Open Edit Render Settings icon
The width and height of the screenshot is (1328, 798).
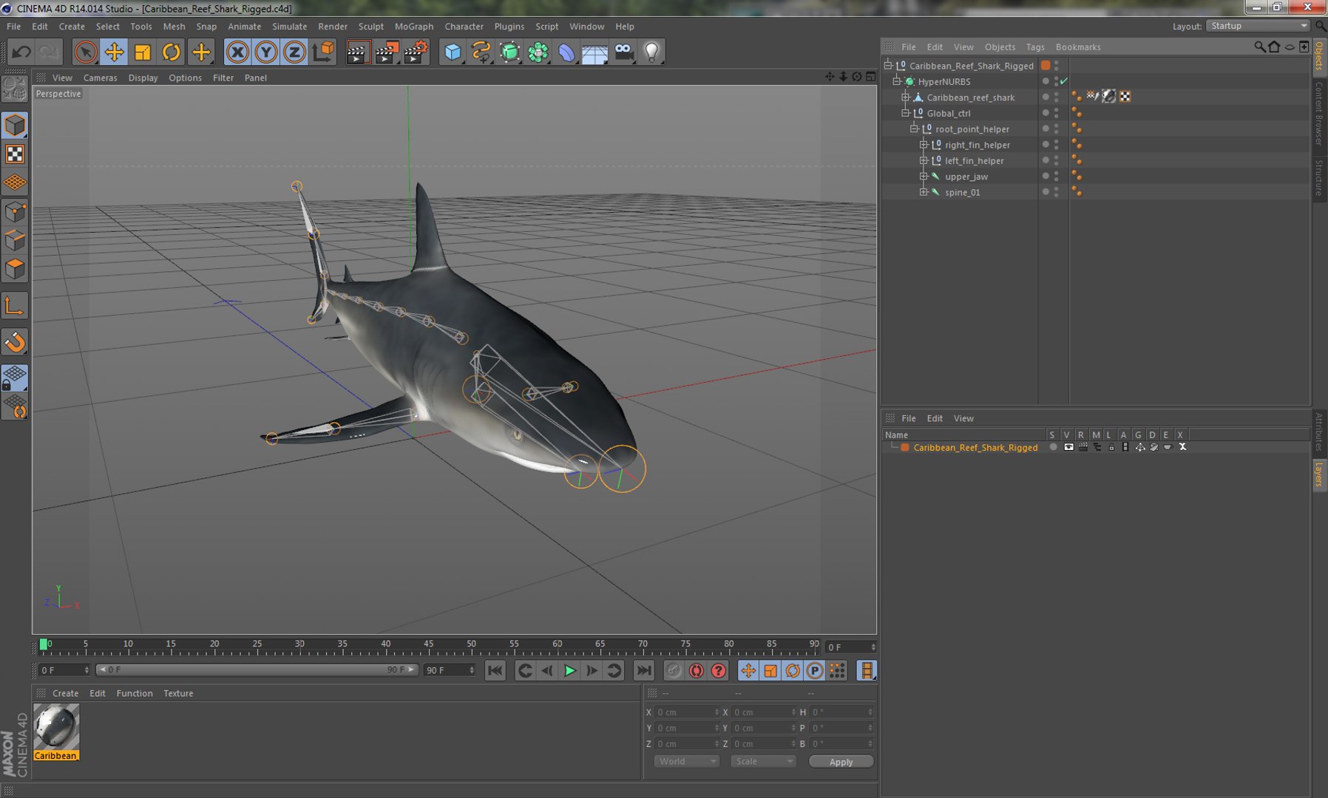click(x=416, y=52)
